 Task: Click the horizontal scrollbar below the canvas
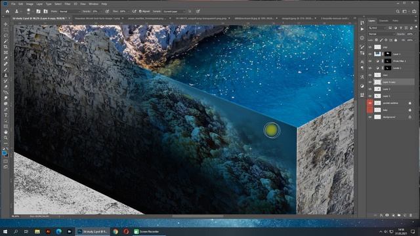[x=198, y=216]
